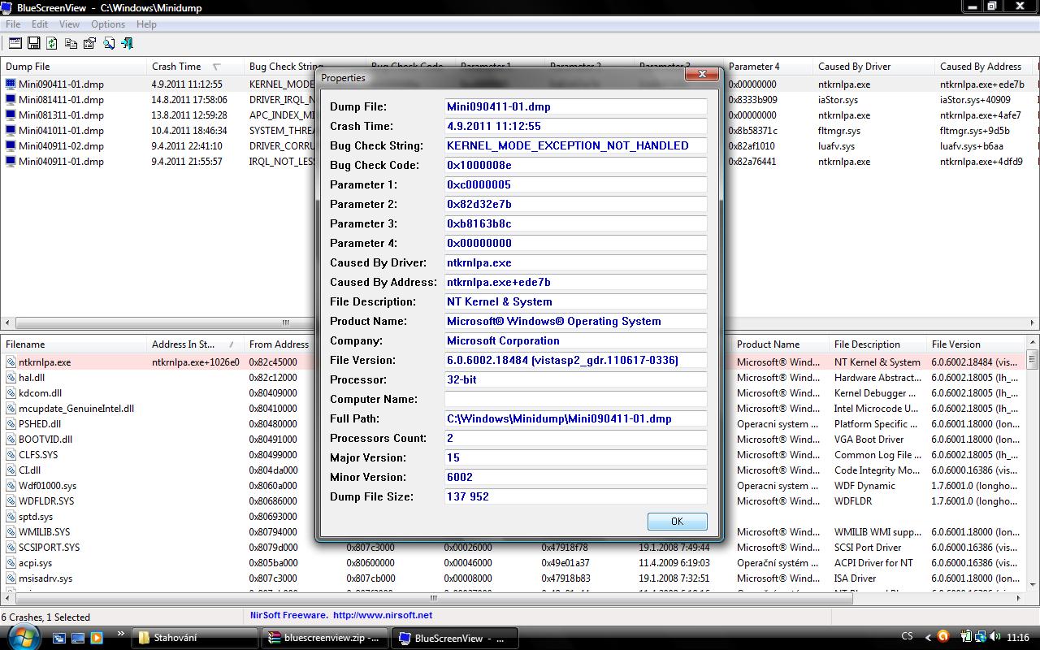Open Properties via the toolbar properties icon
This screenshot has width=1040, height=650.
coord(89,43)
